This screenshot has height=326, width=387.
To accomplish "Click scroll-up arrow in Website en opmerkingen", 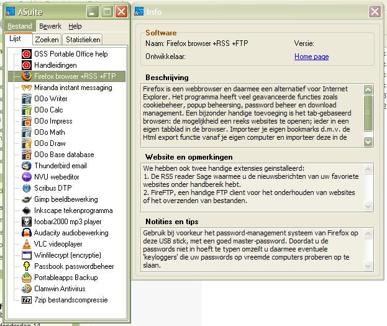I will pyautogui.click(x=368, y=169).
